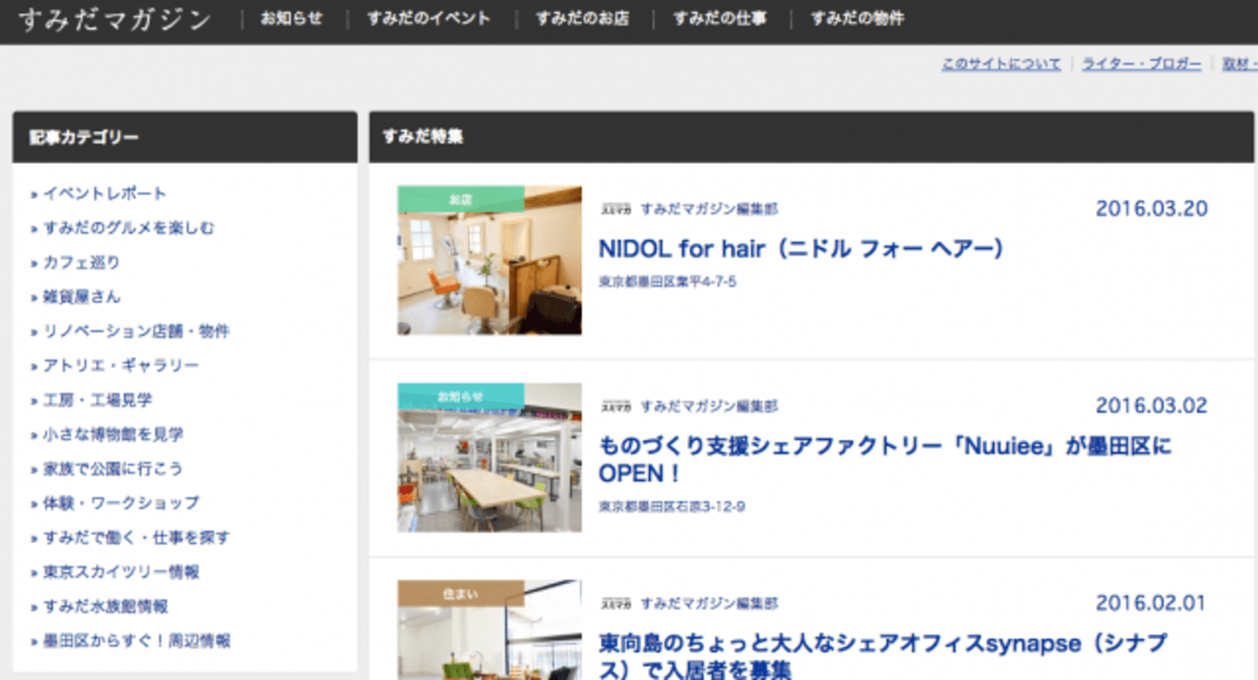Open the NIDOL for hair salon thumbnail

489,260
